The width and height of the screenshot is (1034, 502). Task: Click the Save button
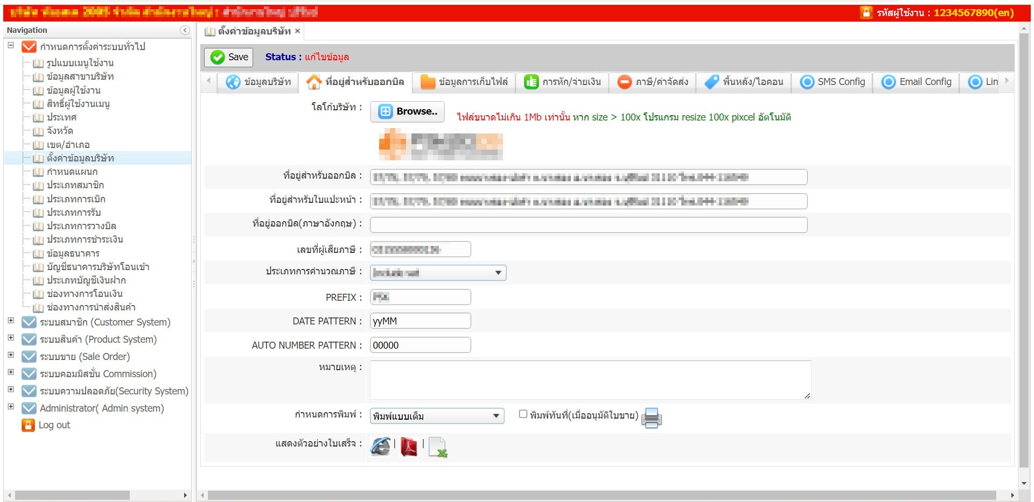click(229, 57)
